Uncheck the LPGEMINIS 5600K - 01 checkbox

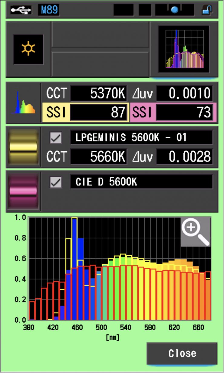coord(56,138)
